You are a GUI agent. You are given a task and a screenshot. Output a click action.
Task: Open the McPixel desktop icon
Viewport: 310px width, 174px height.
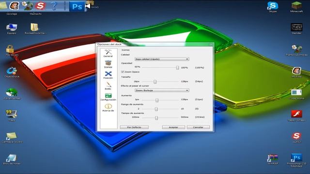296,72
